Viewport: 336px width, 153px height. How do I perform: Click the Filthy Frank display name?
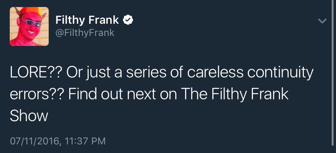click(x=87, y=20)
